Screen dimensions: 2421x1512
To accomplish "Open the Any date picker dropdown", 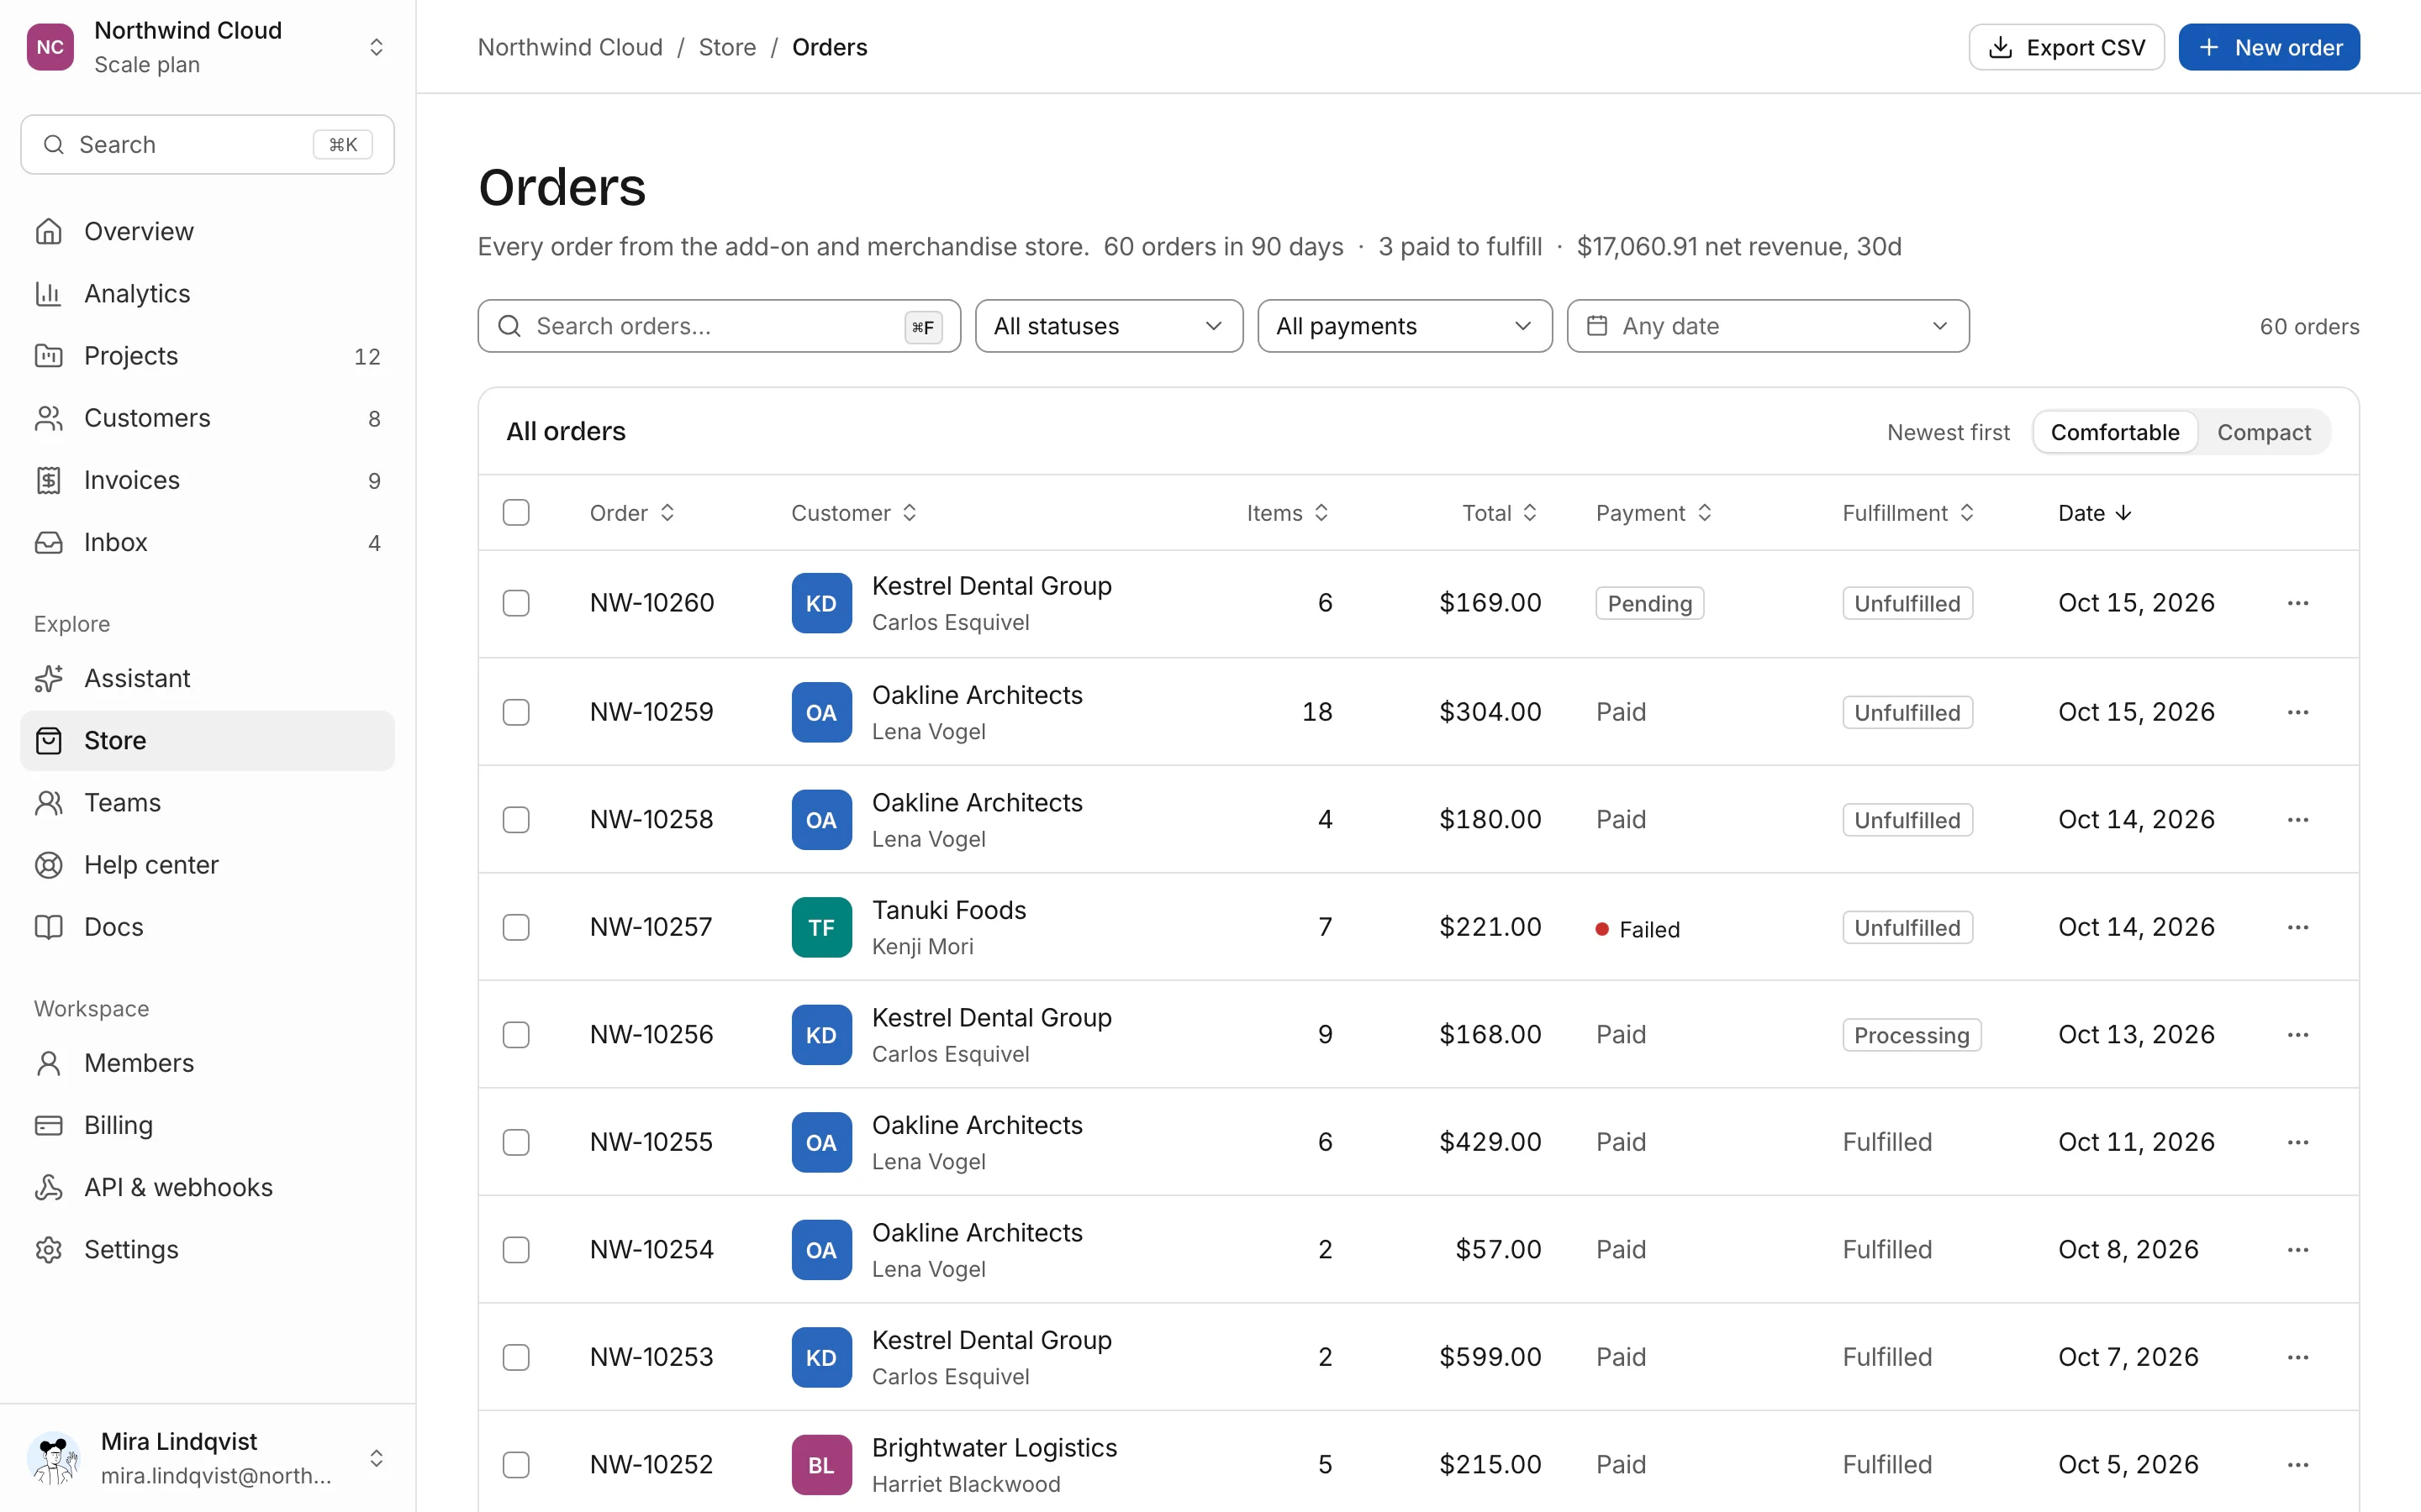I will tap(1768, 326).
